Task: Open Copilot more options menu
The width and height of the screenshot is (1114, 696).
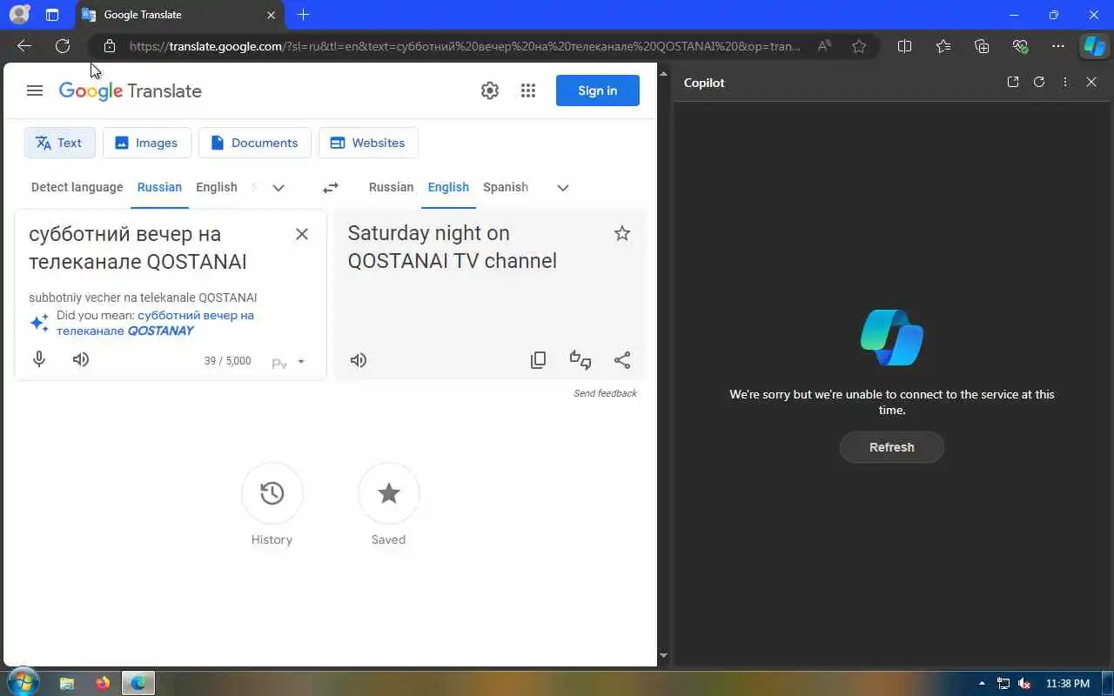Action: 1065,82
